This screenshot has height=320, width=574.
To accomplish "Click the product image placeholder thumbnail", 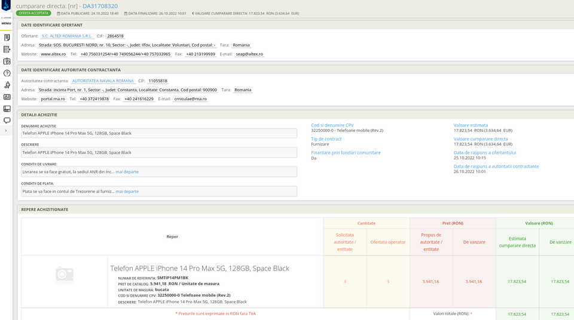I will [65, 275].
